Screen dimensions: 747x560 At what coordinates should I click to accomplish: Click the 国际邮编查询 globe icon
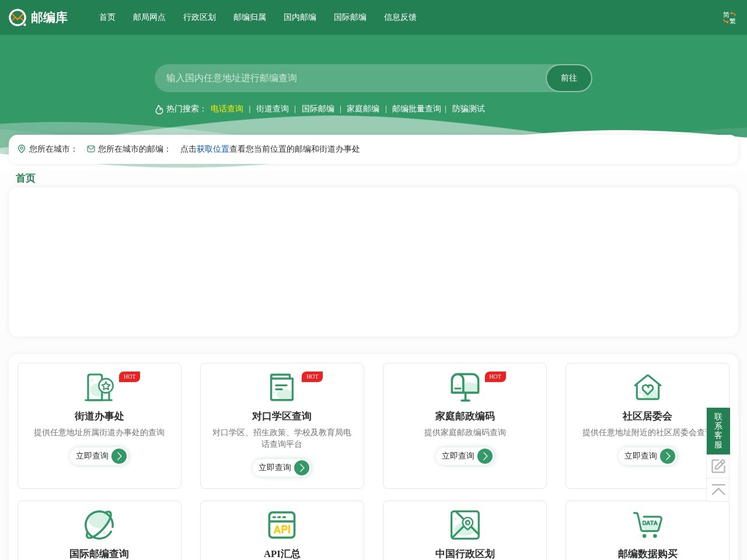[x=99, y=524]
